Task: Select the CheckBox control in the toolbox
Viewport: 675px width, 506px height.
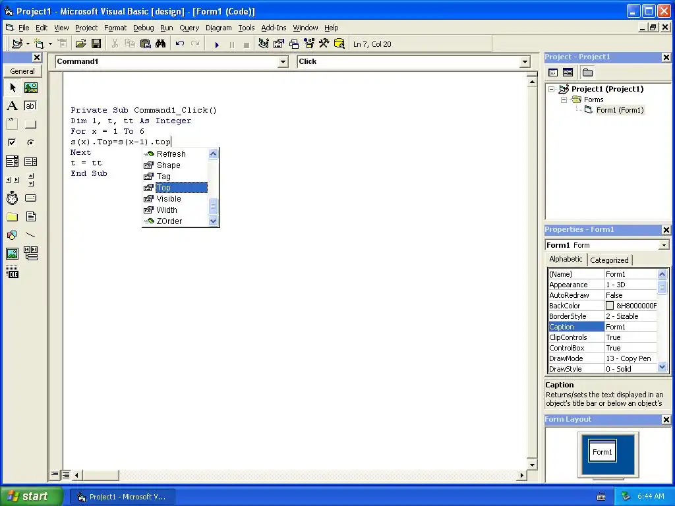Action: (13, 142)
